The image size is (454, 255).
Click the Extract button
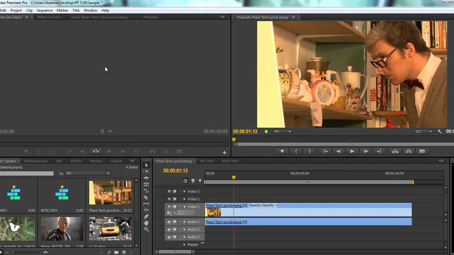pos(409,151)
